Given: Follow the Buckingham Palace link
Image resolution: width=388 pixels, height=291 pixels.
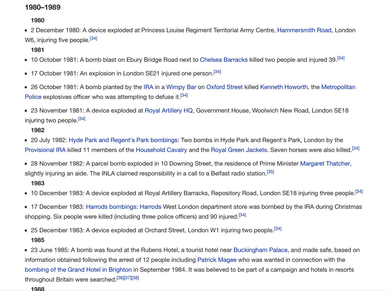Looking at the screenshot, I should point(261,250).
